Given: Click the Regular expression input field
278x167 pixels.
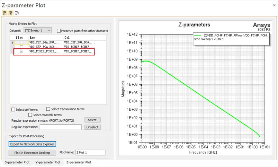Looking at the screenshot, I should [61, 127].
